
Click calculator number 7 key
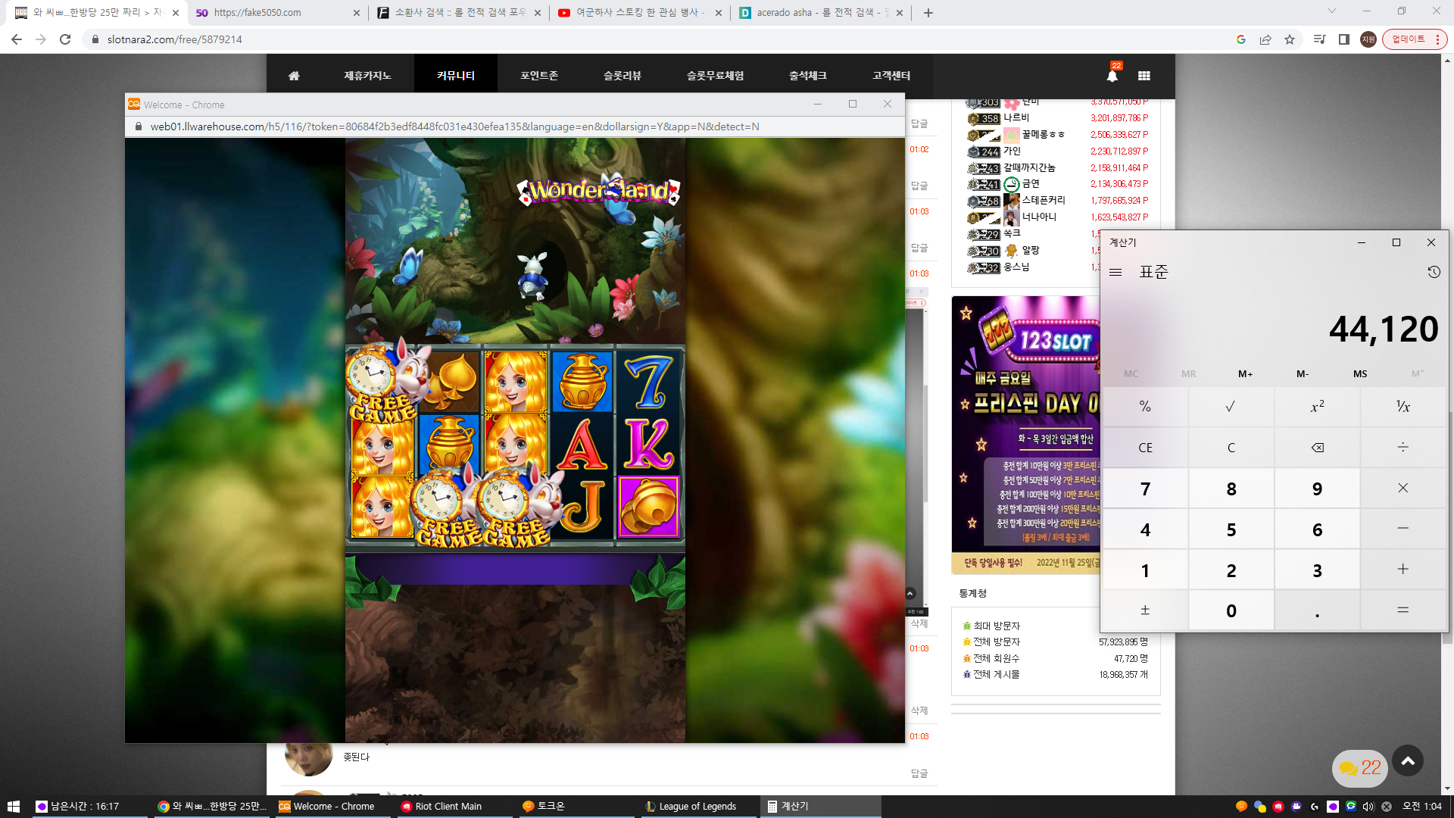[1145, 489]
